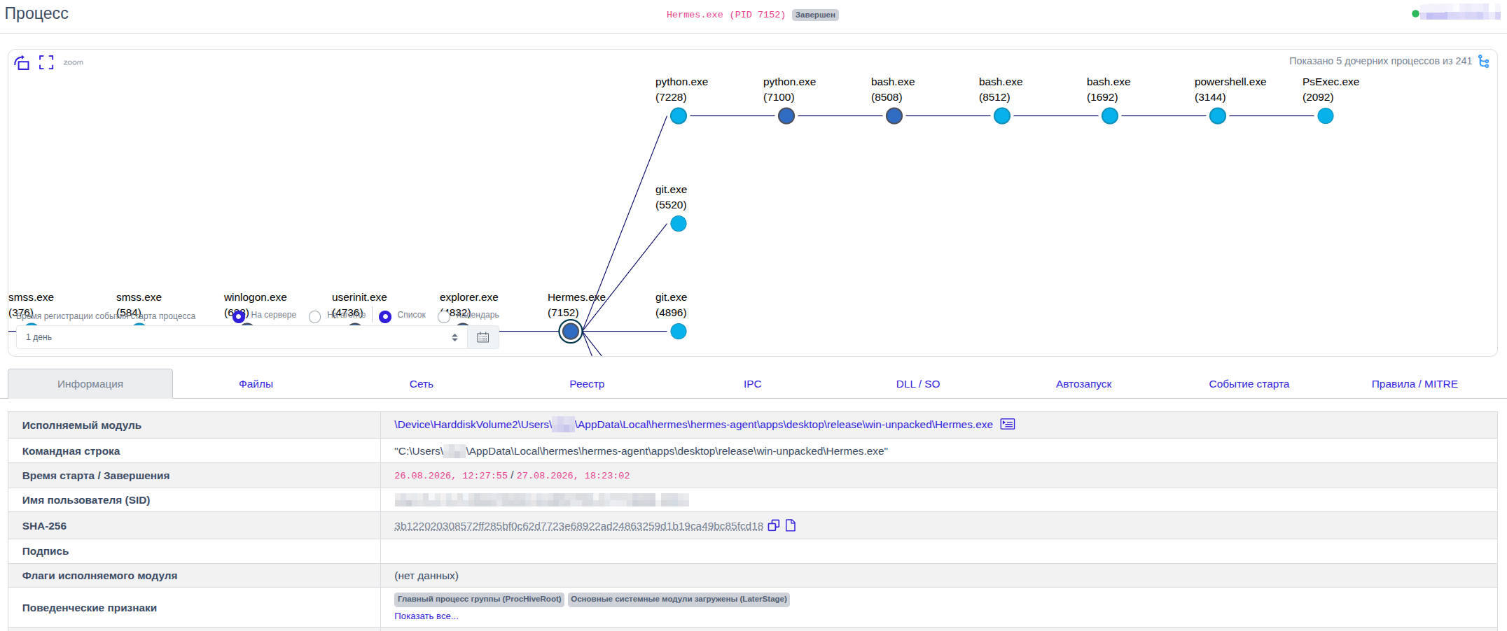This screenshot has width=1507, height=631.
Task: Click the SHA-256 hash link
Action: pos(578,526)
